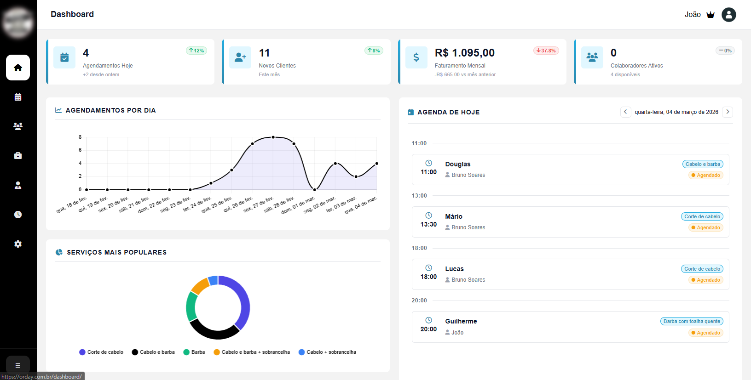Open the collaborator person icon in sidebar
The image size is (751, 380).
pos(18,185)
